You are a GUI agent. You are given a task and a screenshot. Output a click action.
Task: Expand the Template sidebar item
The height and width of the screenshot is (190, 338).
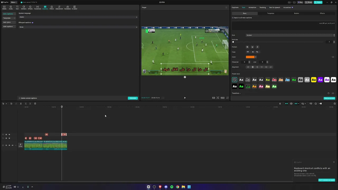pyautogui.click(x=9, y=18)
